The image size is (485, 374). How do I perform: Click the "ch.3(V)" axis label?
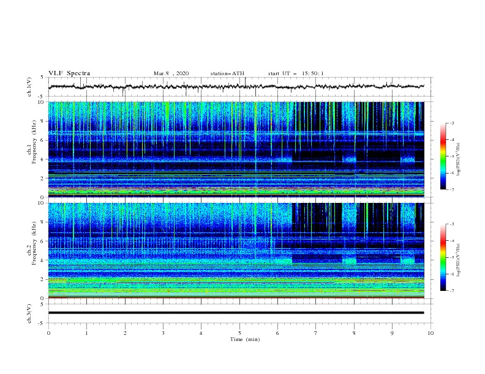(x=29, y=313)
